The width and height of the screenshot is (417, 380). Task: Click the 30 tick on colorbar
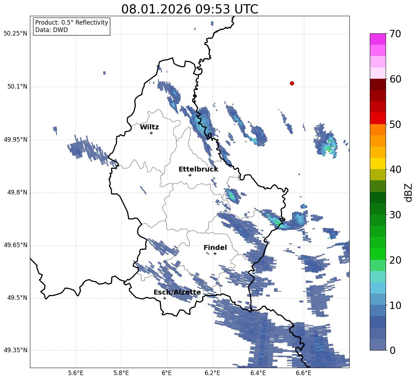[395, 215]
